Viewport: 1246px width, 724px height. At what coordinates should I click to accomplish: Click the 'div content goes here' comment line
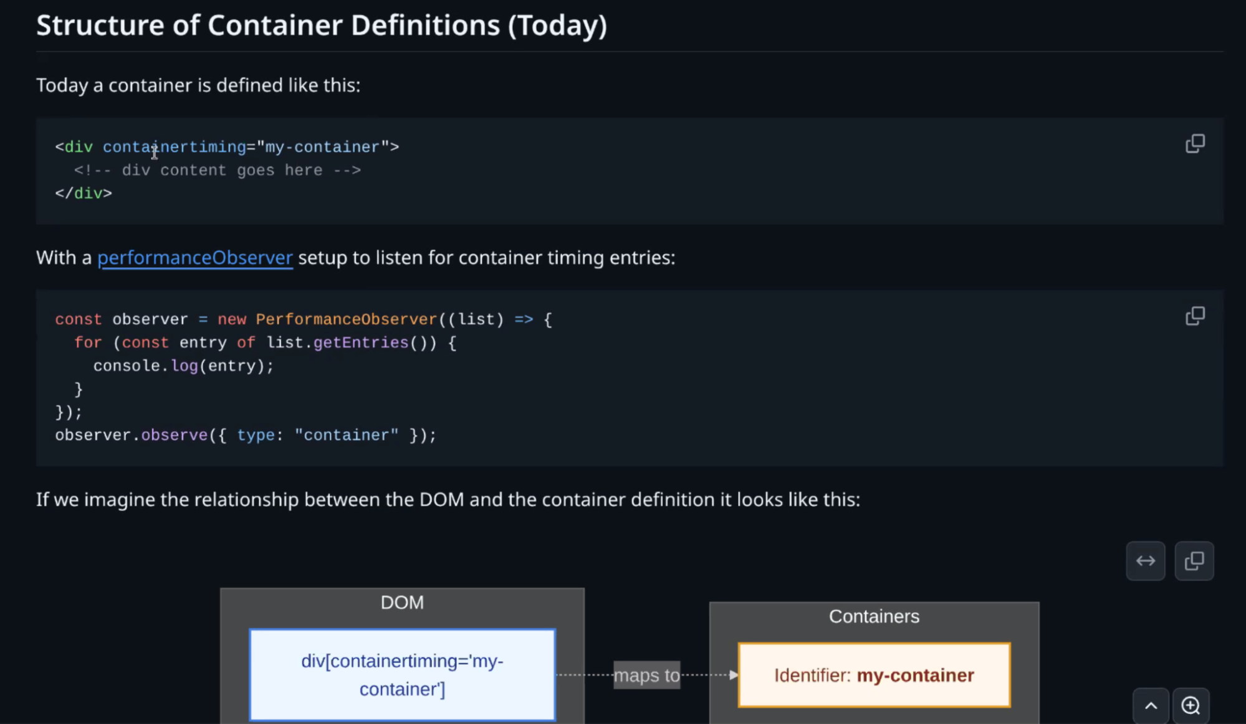click(x=217, y=171)
